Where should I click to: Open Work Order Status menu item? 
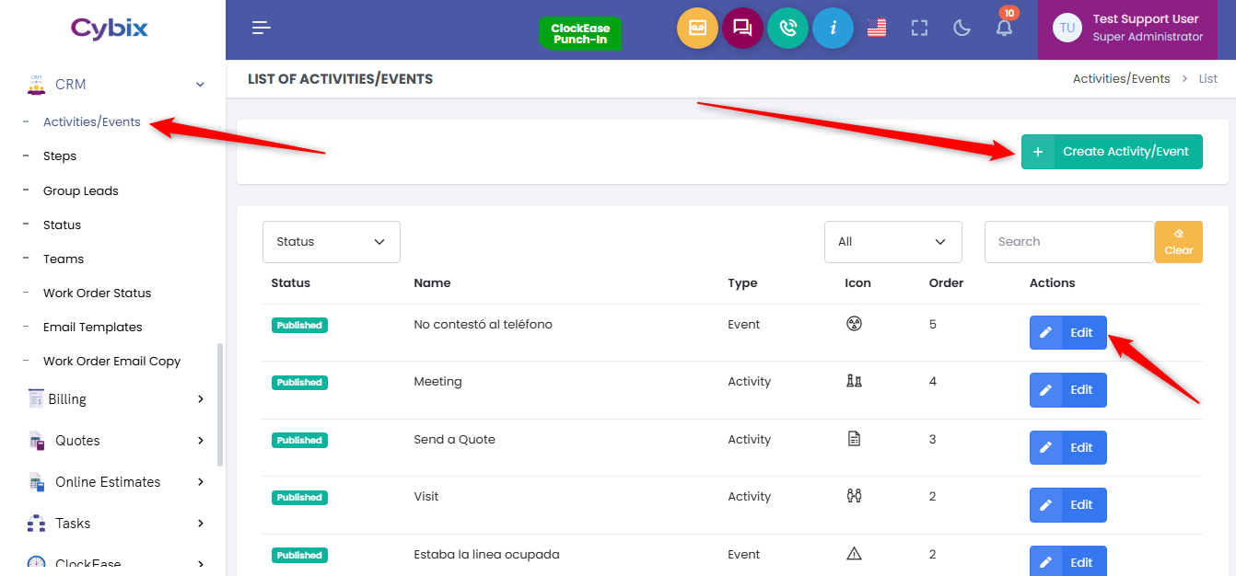(x=97, y=293)
